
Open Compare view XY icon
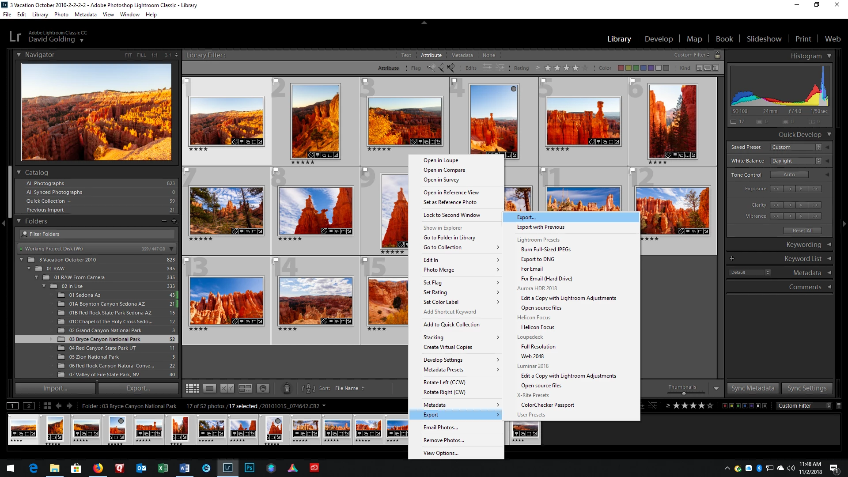pyautogui.click(x=227, y=389)
